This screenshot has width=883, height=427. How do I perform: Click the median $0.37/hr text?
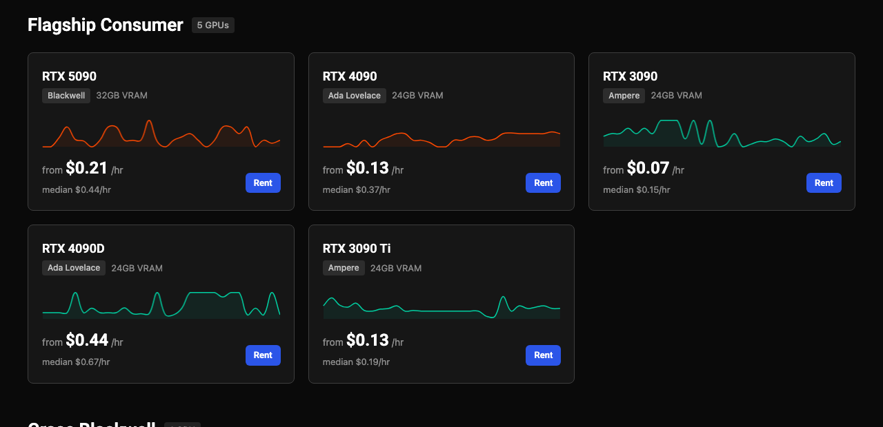pos(357,190)
